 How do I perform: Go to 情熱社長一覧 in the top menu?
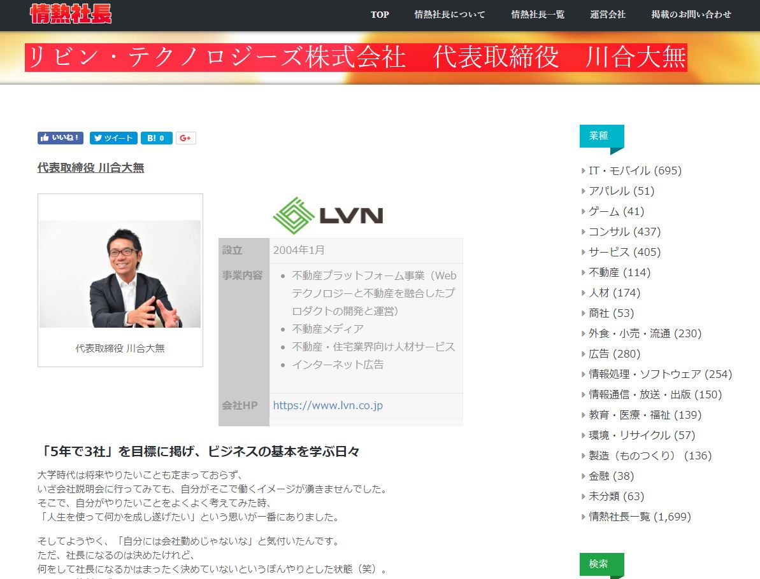(538, 15)
